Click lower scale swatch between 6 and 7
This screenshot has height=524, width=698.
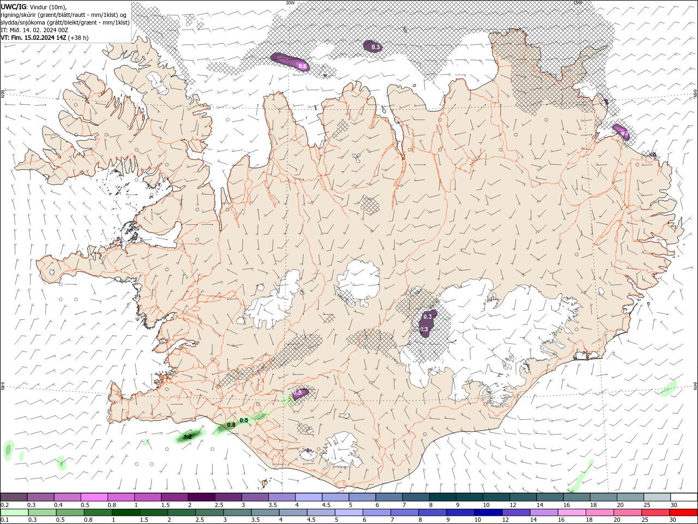376,513
